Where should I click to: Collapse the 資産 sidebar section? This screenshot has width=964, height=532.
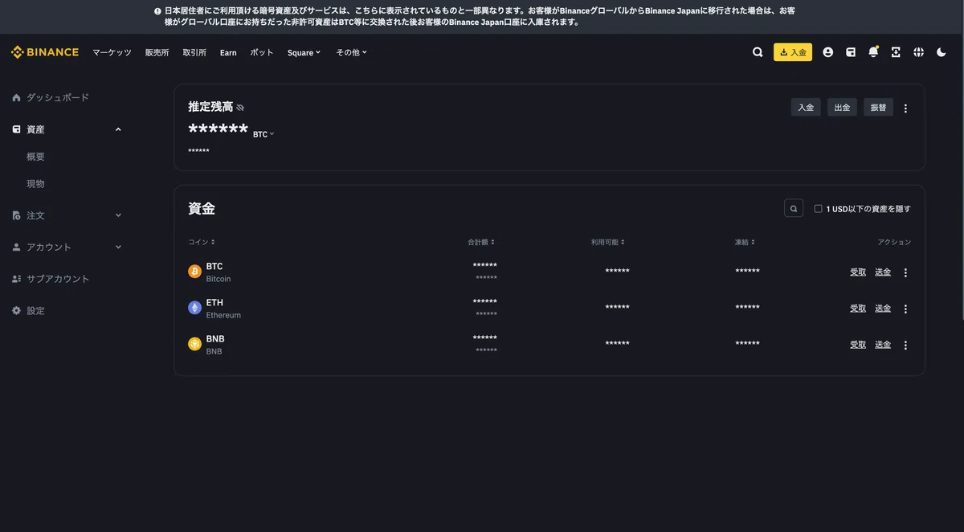(118, 129)
